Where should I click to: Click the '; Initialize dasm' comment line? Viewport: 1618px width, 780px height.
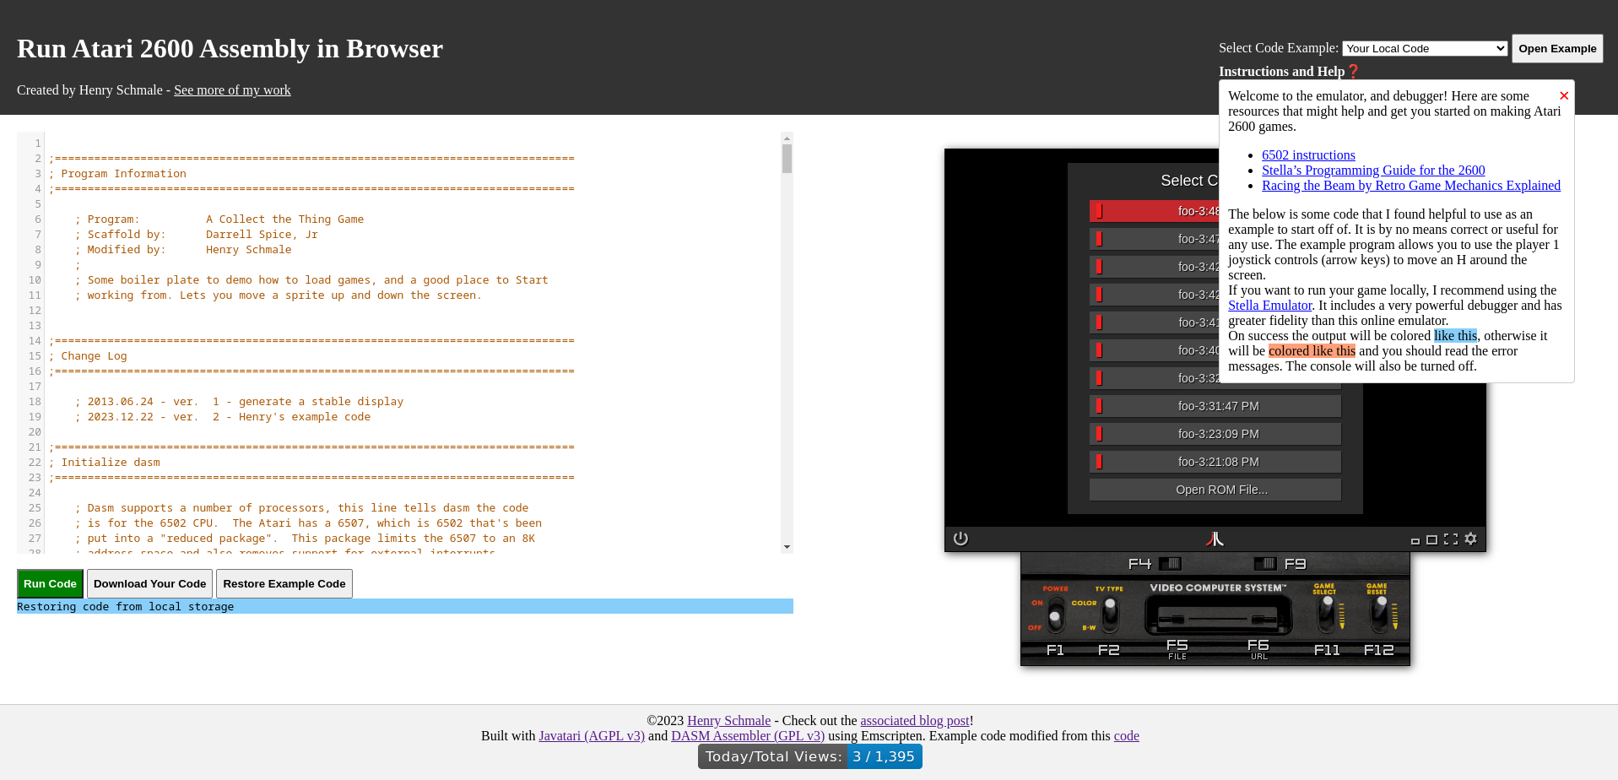104,463
